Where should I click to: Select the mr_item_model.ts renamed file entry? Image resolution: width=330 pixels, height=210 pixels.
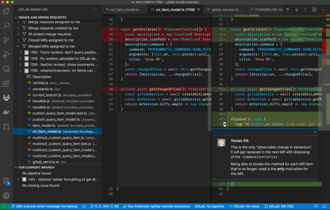(x=47, y=132)
